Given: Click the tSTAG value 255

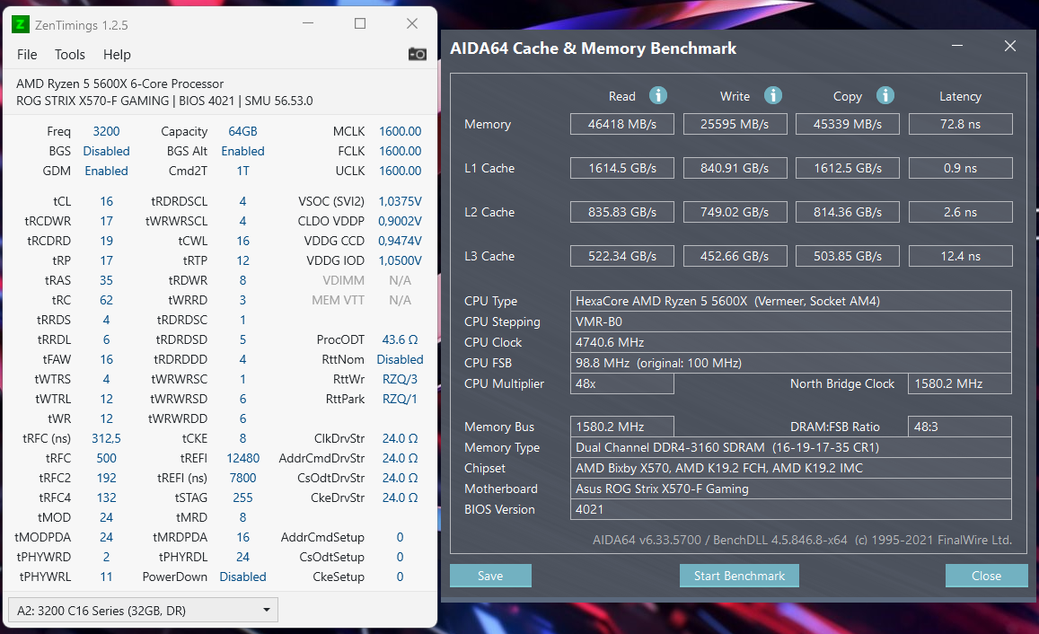Looking at the screenshot, I should click(242, 498).
